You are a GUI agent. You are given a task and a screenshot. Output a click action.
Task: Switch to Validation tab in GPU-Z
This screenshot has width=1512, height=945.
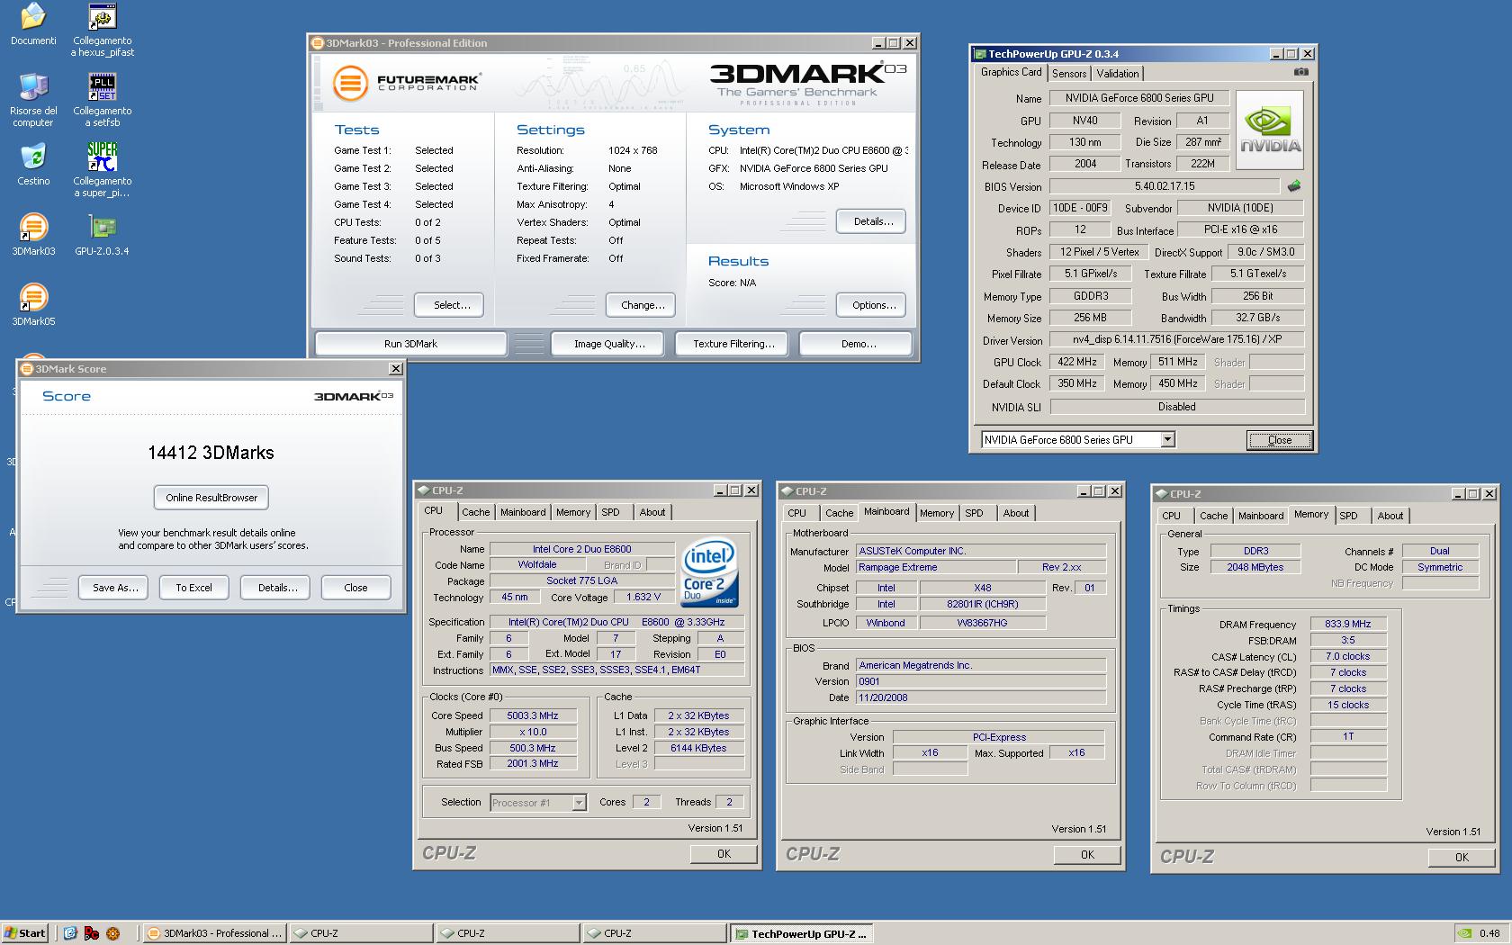point(1118,74)
